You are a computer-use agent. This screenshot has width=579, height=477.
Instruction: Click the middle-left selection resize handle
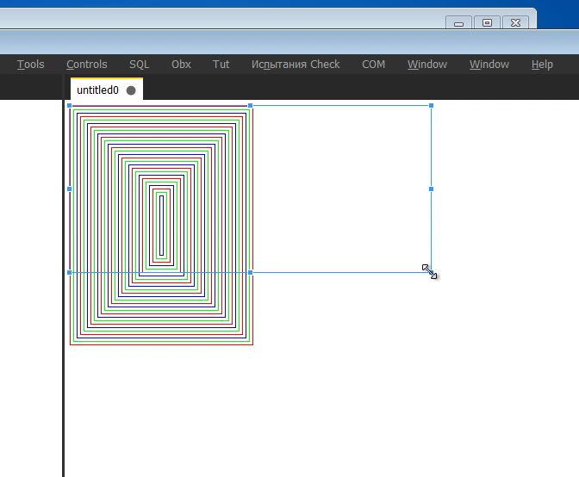(x=70, y=189)
